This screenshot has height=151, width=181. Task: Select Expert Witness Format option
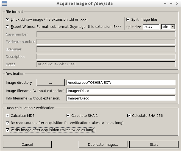point(8,27)
